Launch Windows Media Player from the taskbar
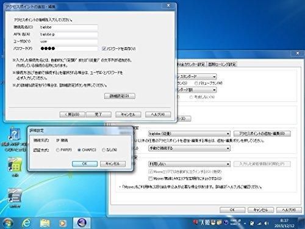305x229 pixels. pyautogui.click(x=63, y=224)
